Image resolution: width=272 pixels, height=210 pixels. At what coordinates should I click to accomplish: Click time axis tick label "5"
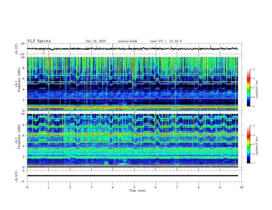coord(134,187)
